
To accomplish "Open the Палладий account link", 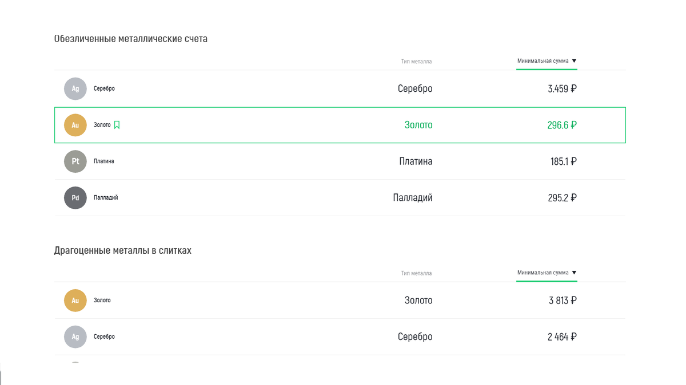I will point(106,198).
